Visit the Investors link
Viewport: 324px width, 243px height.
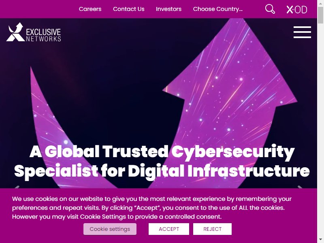168,9
